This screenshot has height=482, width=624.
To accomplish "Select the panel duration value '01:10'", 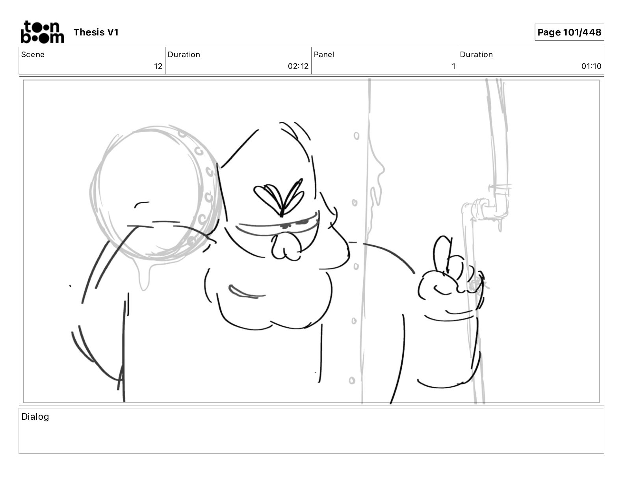I will (591, 66).
